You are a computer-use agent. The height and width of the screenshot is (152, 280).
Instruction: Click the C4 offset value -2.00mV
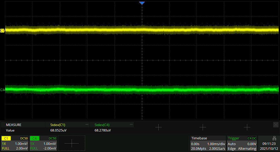50,148
